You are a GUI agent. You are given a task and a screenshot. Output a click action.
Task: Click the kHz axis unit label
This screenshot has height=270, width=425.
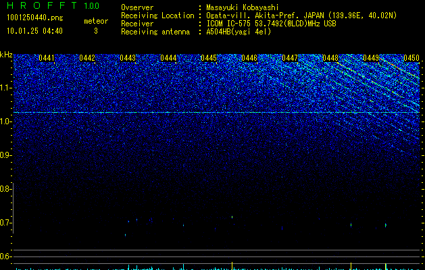pyautogui.click(x=6, y=55)
